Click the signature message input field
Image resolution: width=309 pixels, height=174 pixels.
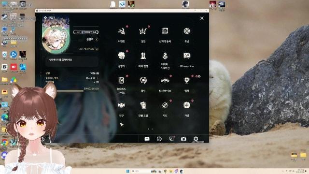pos(72,61)
